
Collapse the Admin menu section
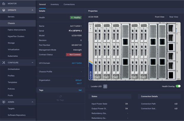(32, 102)
